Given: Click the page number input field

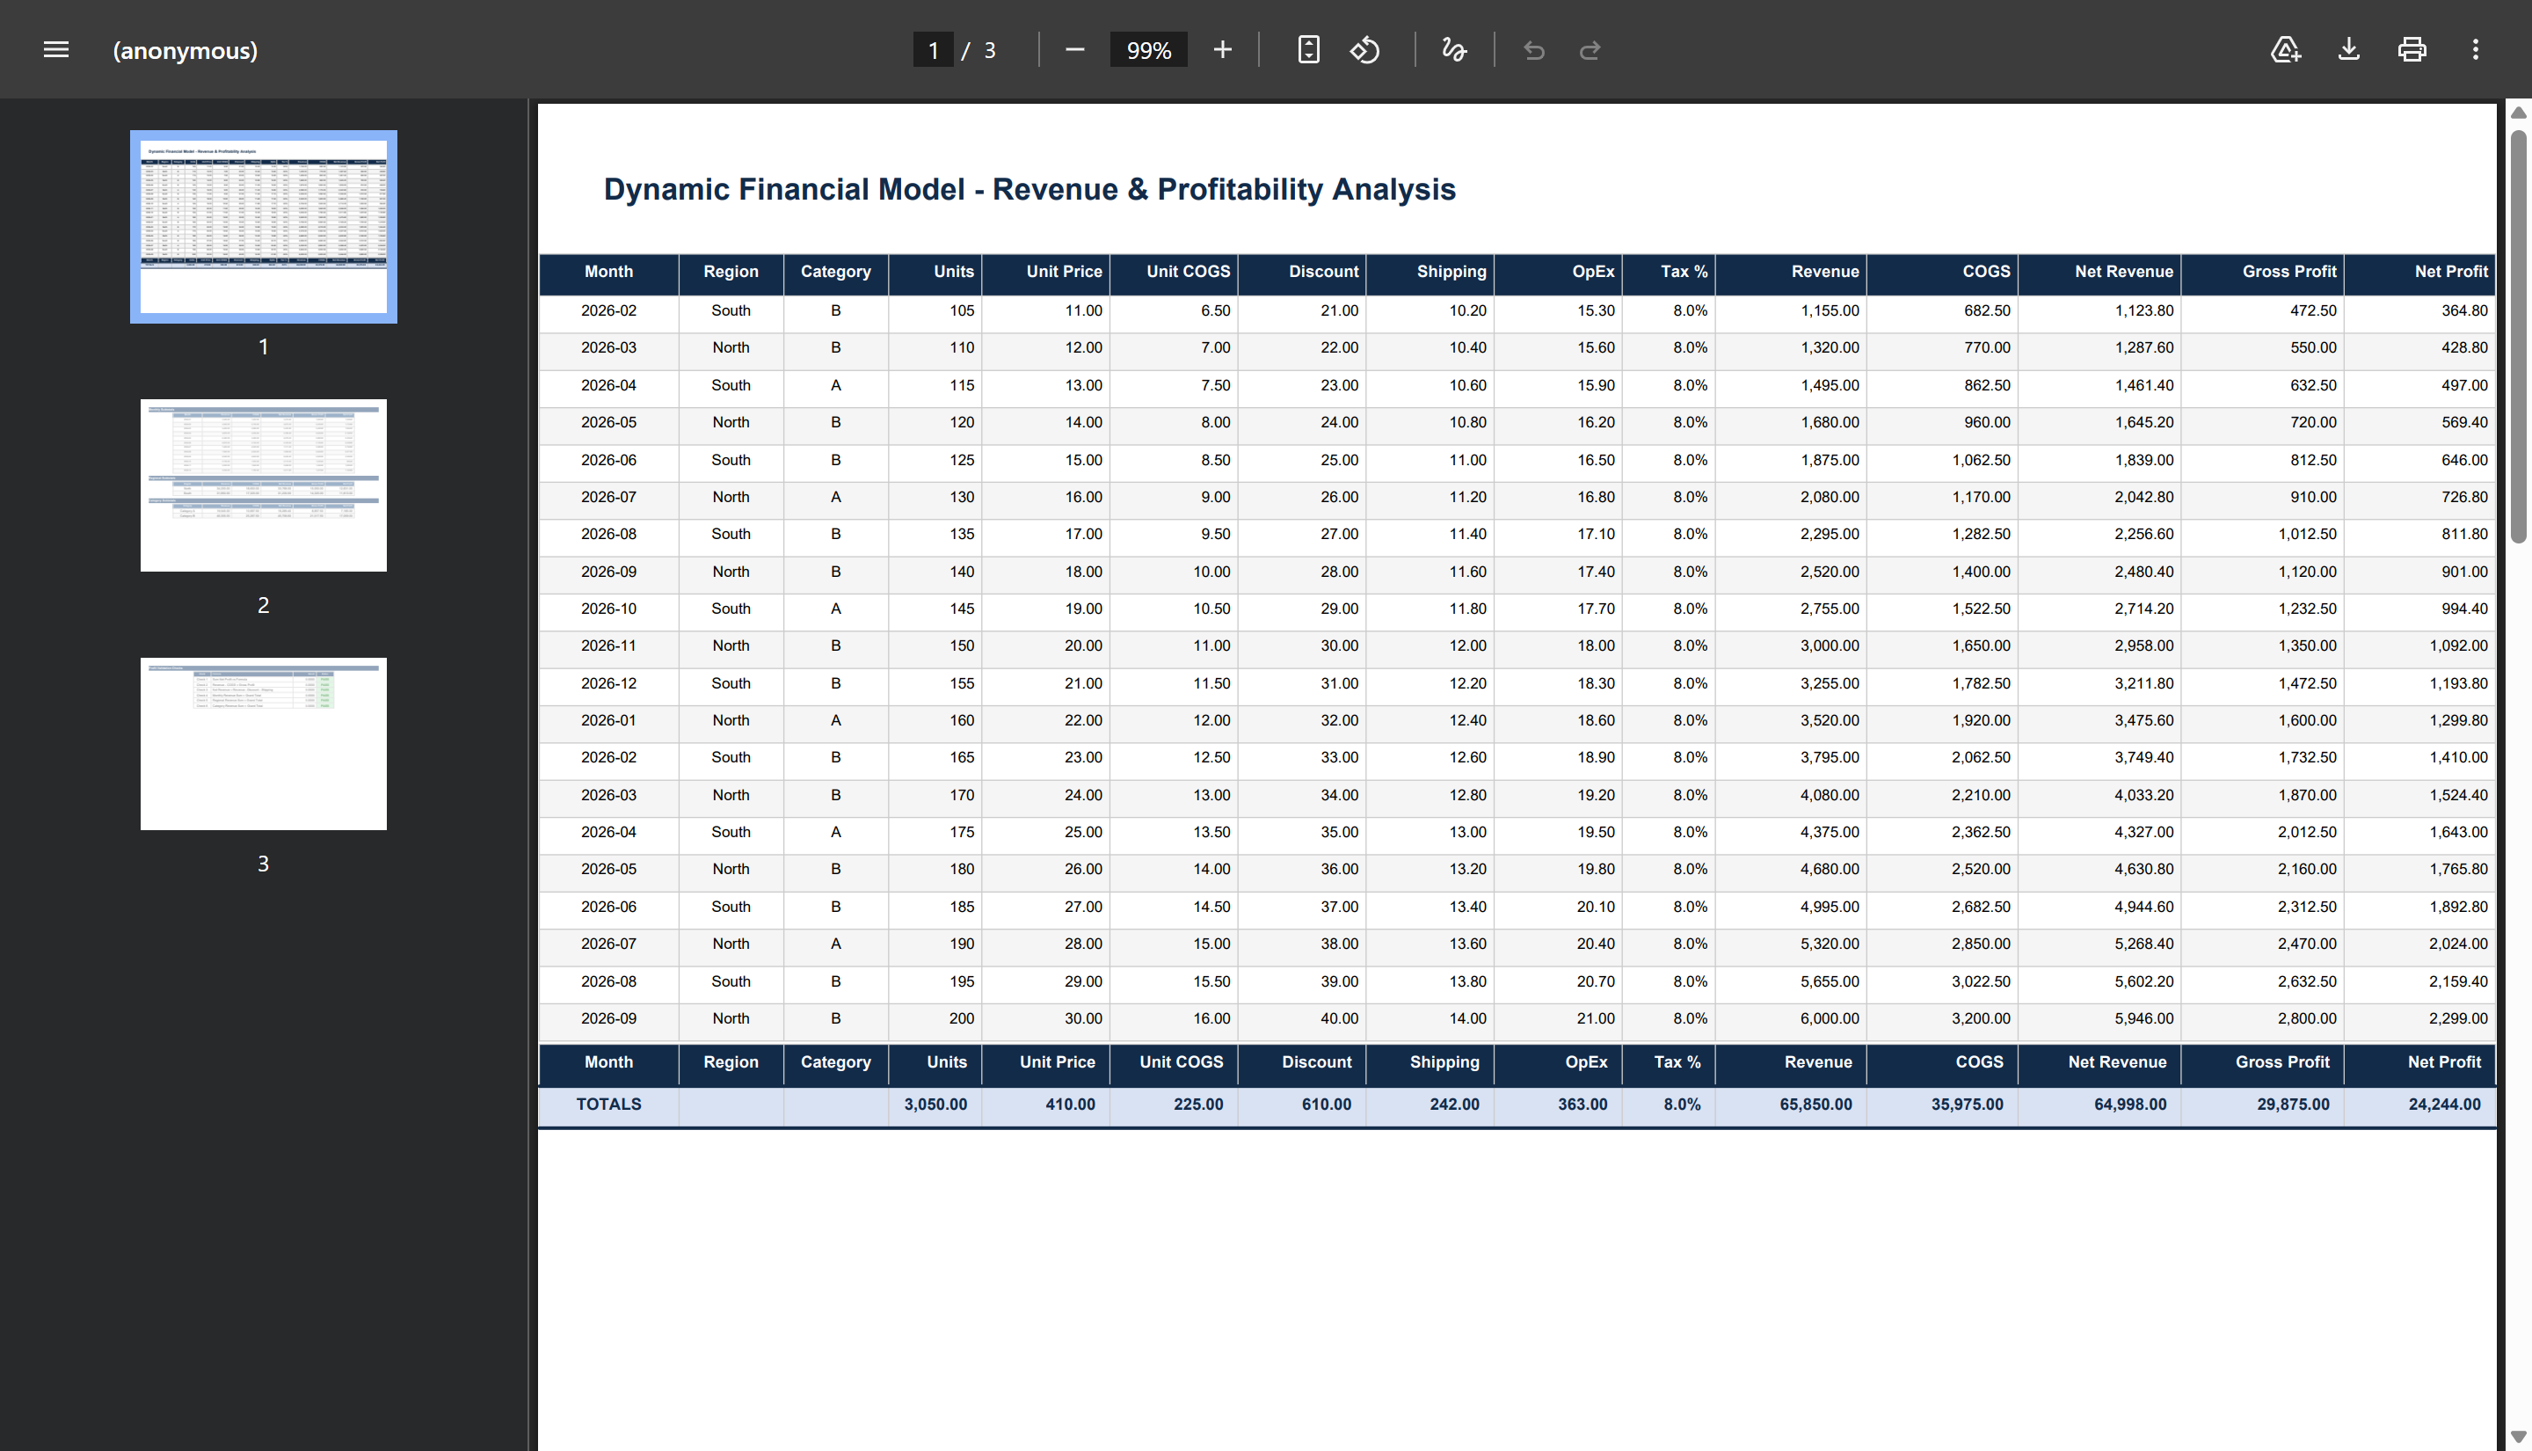Looking at the screenshot, I should click(934, 50).
